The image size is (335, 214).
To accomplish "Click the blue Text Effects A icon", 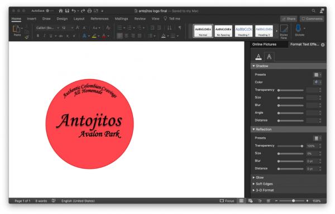I will (84, 36).
